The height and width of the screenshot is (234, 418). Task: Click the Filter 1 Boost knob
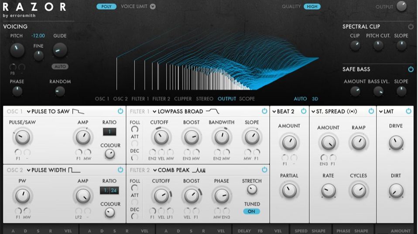point(192,137)
